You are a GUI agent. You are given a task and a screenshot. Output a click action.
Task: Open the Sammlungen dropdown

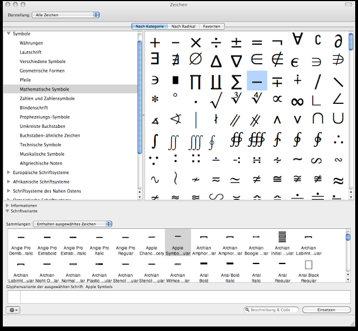(x=73, y=224)
